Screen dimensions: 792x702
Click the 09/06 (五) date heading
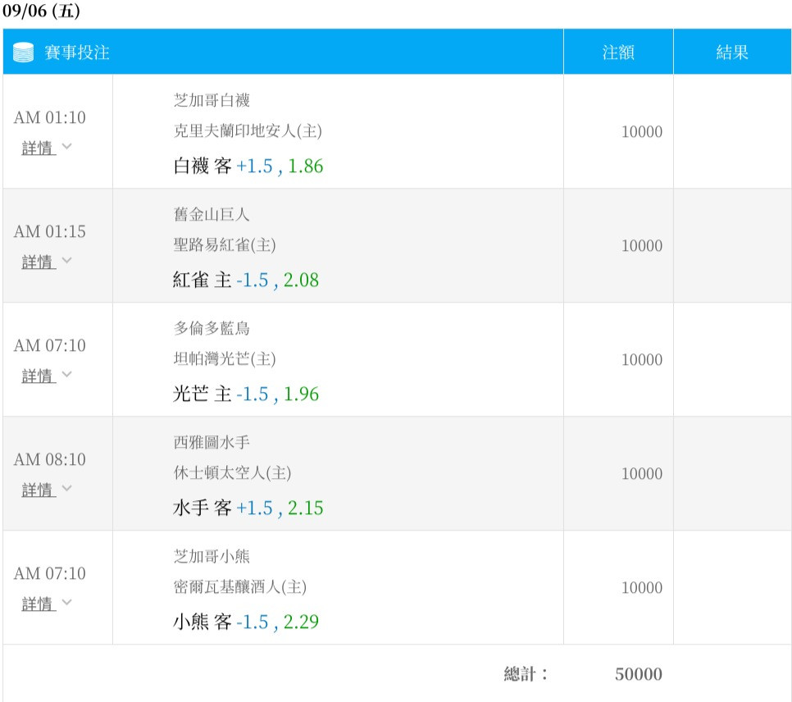click(x=41, y=11)
